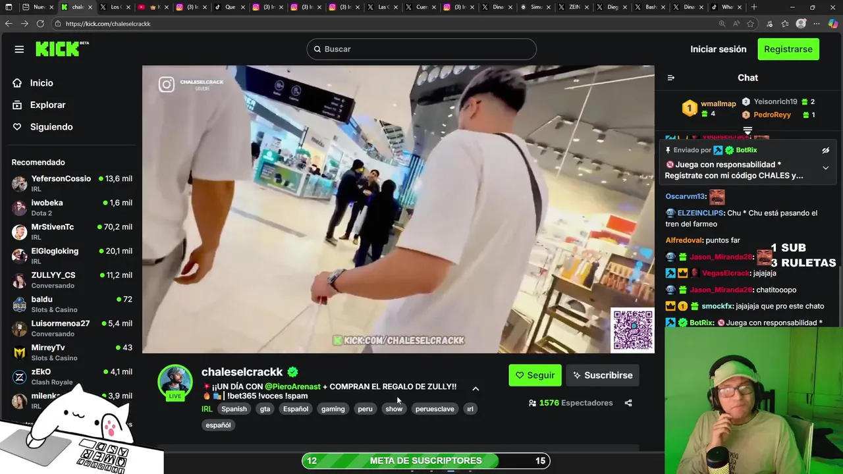Open wmallmap in the gift leaderboard
Viewport: 843px width, 474px height.
point(710,108)
